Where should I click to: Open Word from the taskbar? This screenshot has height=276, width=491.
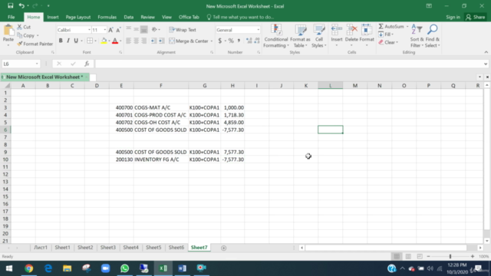[183, 268]
